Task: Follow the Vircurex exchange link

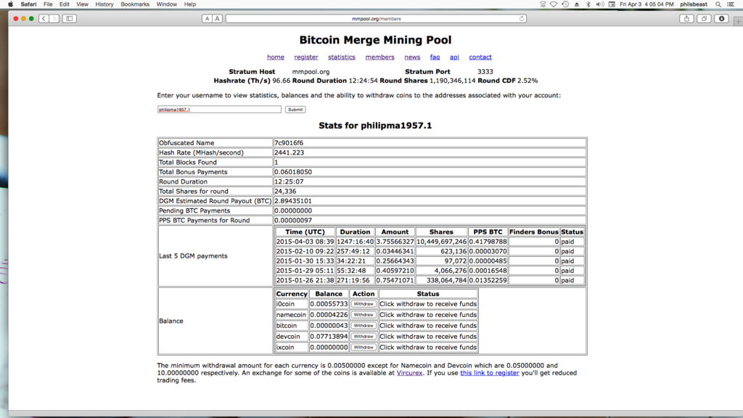Action: (x=409, y=373)
